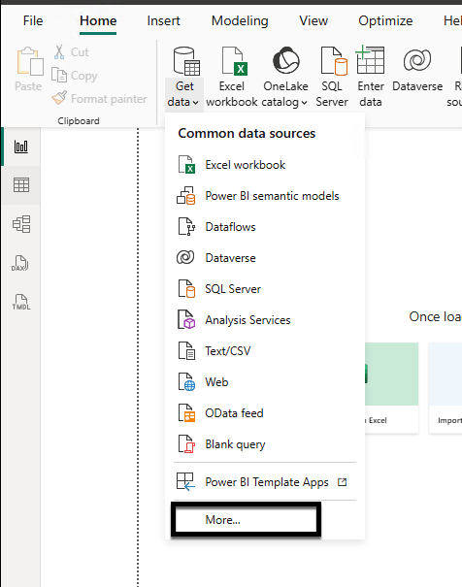Click the Power BI semantic models icon
Screen dimensions: 462x587
186,195
